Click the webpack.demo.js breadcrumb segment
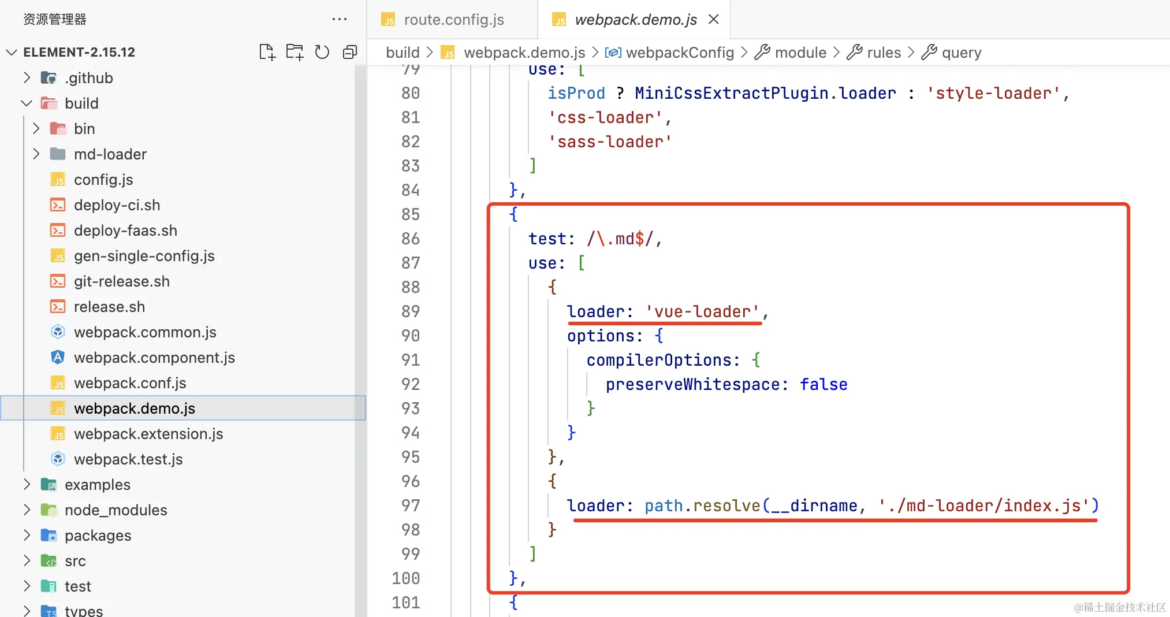This screenshot has height=617, width=1170. (524, 53)
